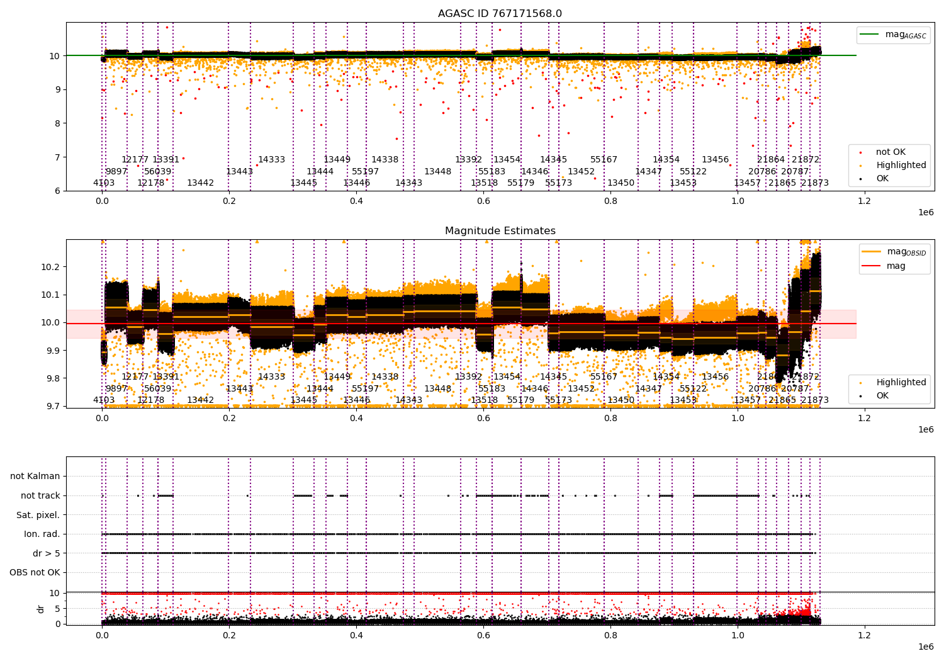Select the red 'mag' line legend entry

[884, 266]
